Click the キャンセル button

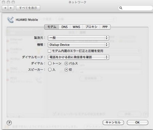113,123
